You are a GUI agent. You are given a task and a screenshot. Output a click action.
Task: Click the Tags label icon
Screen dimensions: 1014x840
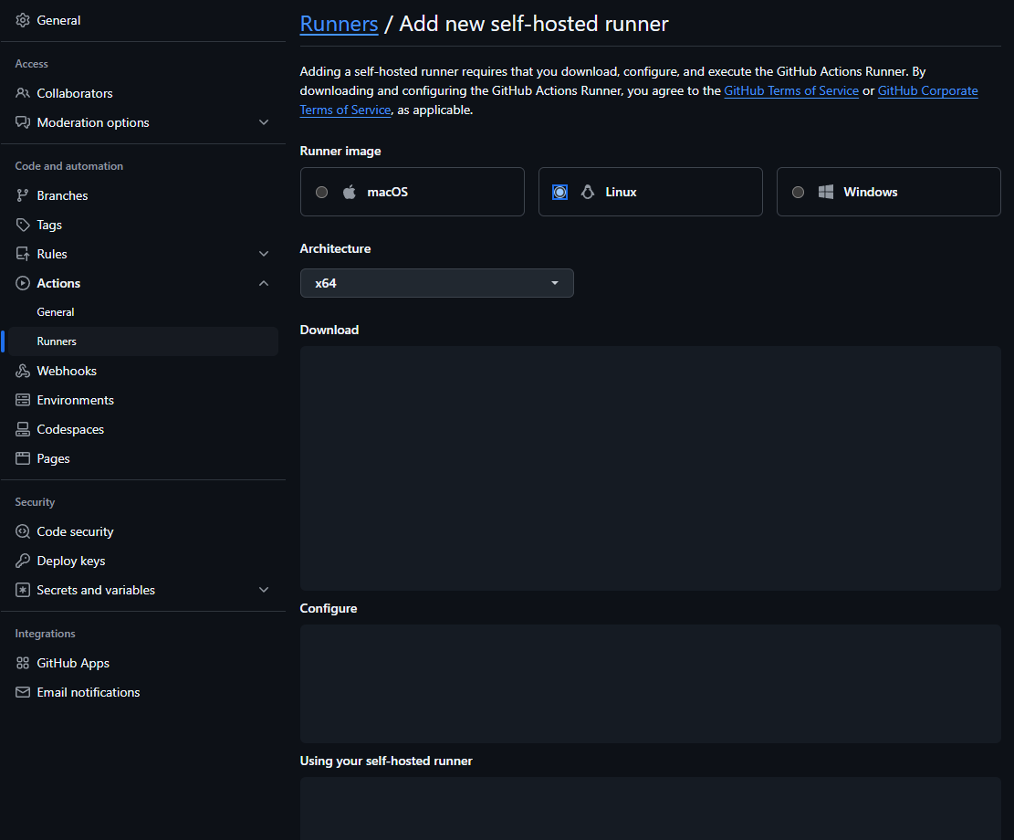pyautogui.click(x=23, y=225)
